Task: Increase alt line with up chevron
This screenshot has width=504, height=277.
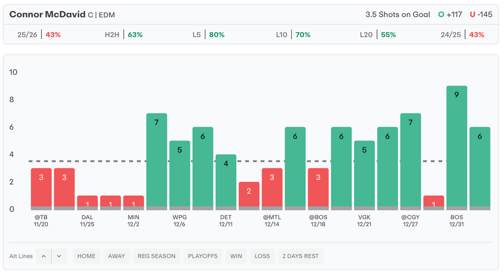Action: (x=43, y=256)
